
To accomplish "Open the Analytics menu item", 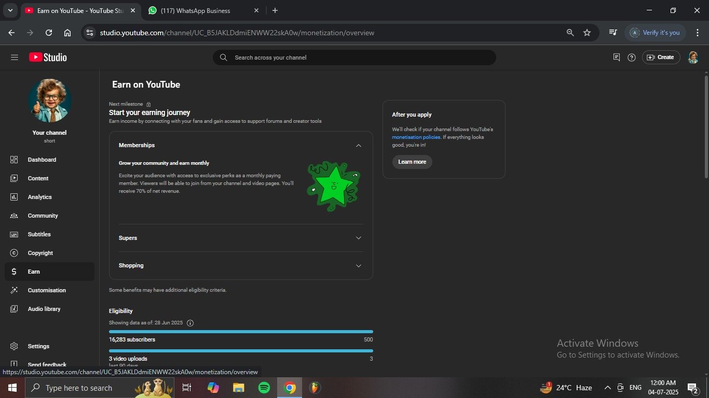I will 49,197.
